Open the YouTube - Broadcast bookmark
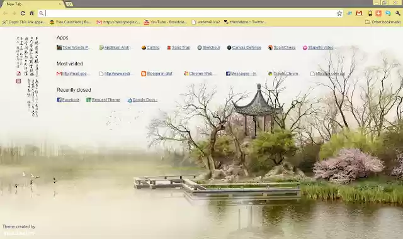Image resolution: width=403 pixels, height=239 pixels. tap(166, 22)
